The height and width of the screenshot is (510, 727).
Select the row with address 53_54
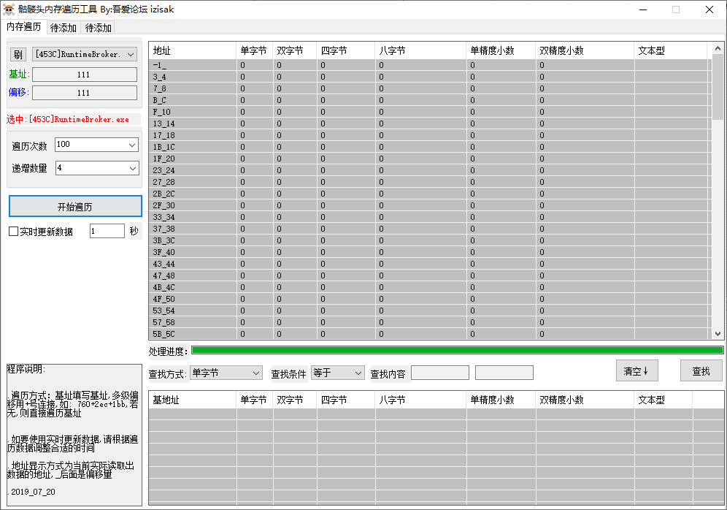click(x=430, y=311)
